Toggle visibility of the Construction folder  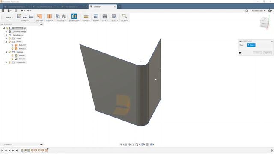pos(10,62)
